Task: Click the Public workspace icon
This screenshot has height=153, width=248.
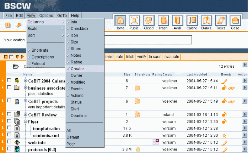Action: pos(134,23)
